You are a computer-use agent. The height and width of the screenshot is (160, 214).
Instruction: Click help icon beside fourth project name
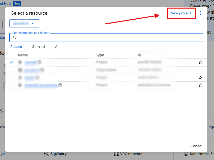coord(60,85)
